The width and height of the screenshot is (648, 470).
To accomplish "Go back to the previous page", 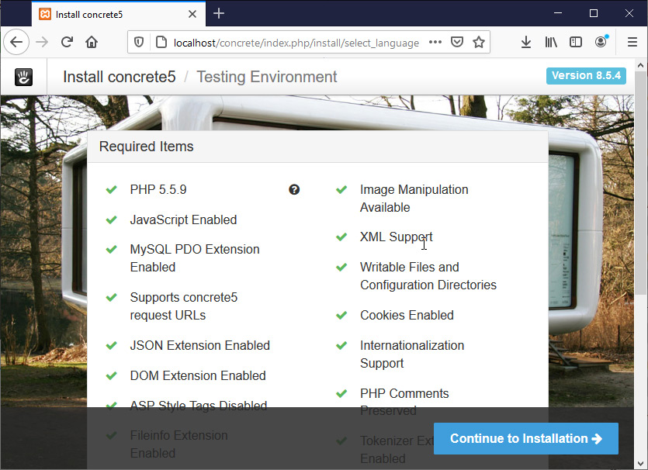I will point(16,43).
